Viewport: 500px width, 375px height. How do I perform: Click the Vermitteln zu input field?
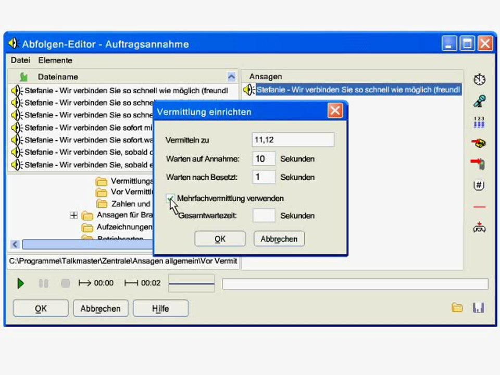[x=293, y=140]
